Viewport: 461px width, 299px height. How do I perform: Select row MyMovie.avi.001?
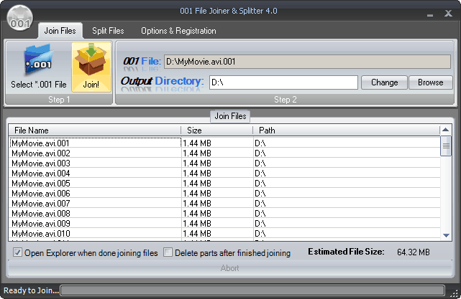225,143
